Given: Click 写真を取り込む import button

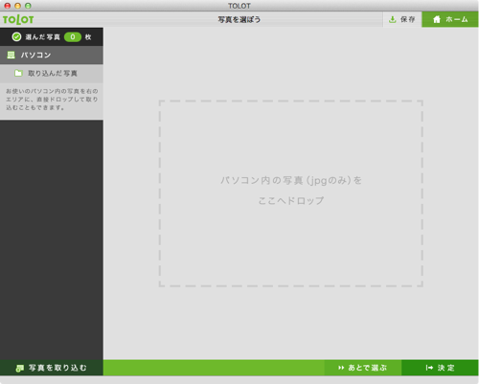Looking at the screenshot, I should click(x=52, y=368).
